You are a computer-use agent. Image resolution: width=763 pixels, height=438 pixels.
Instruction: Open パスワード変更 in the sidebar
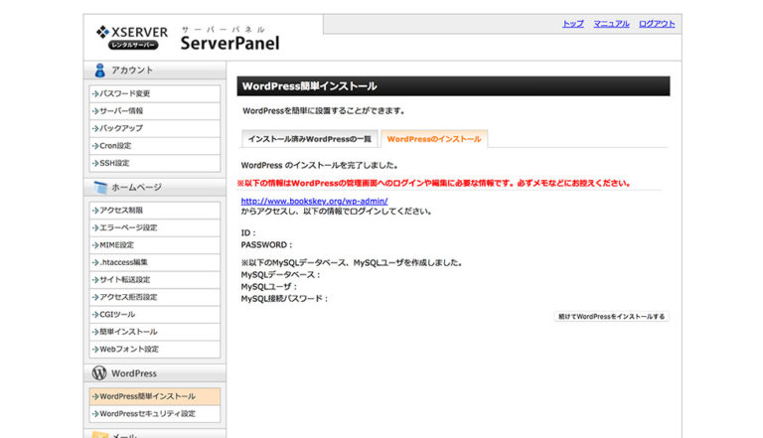tap(155, 93)
